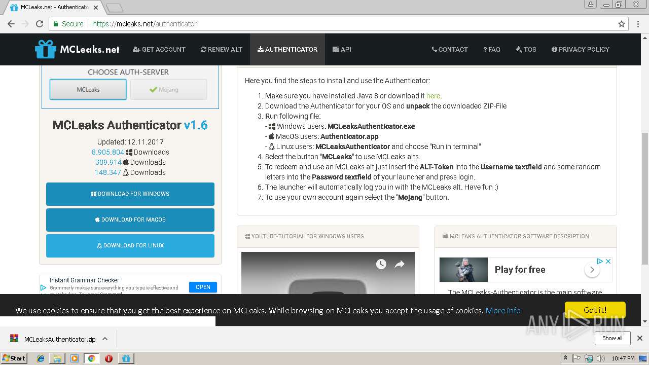Click the v1.6 version label

tap(196, 125)
